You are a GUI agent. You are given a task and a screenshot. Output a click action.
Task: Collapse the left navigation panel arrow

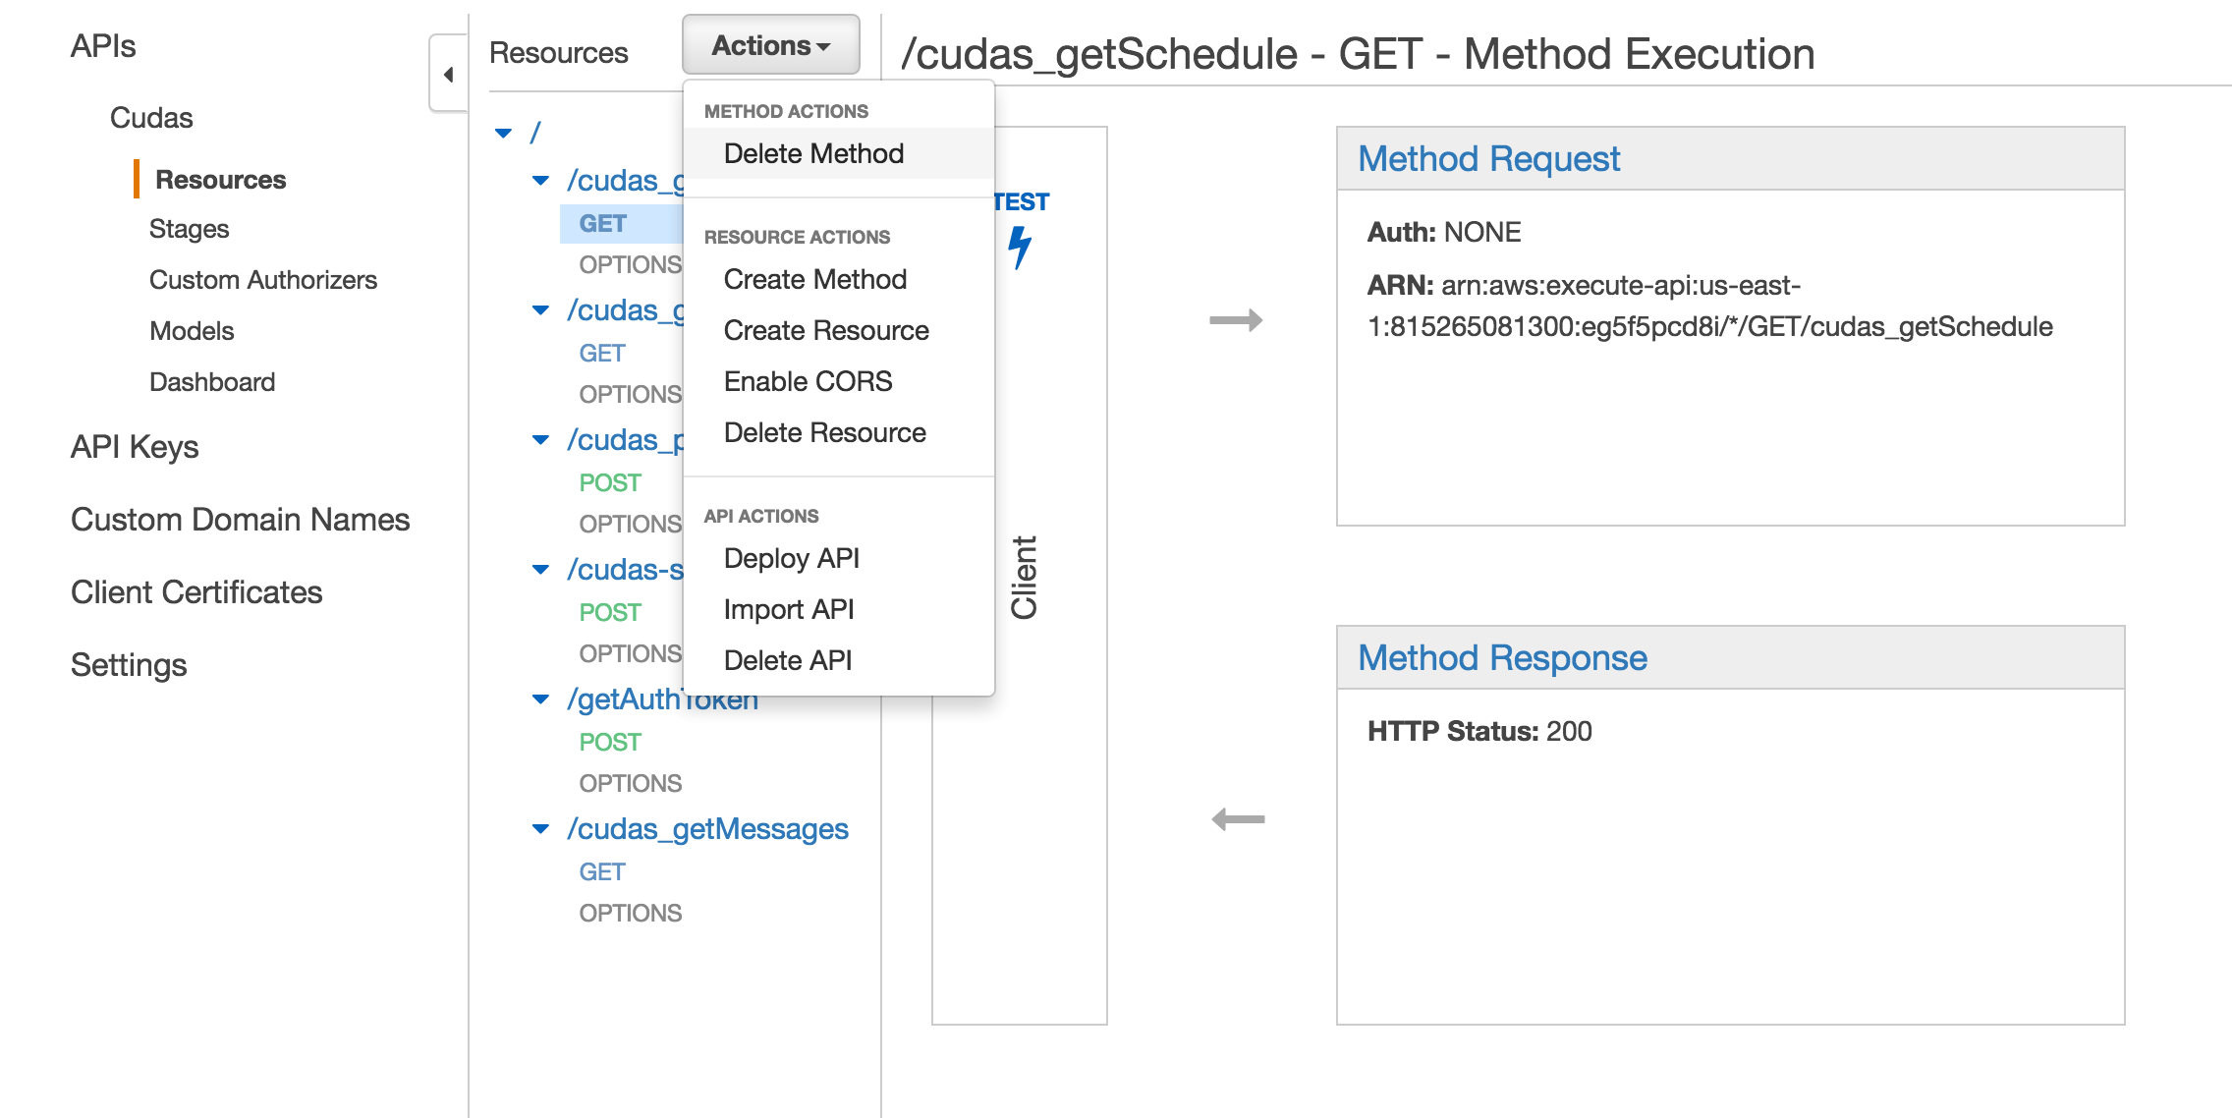450,74
